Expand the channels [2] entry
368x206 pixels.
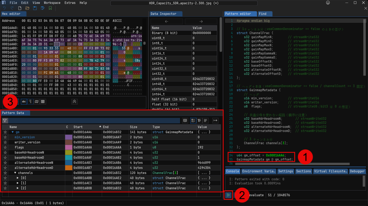pyautogui.click(x=18, y=188)
